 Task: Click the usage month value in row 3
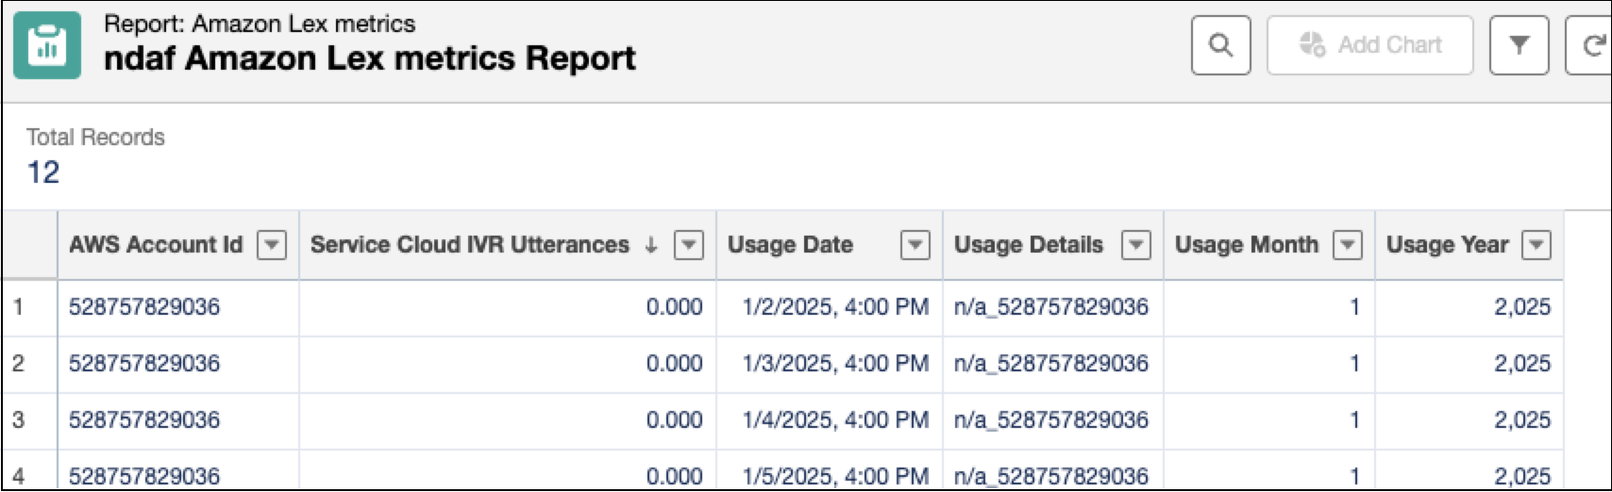coord(1354,420)
